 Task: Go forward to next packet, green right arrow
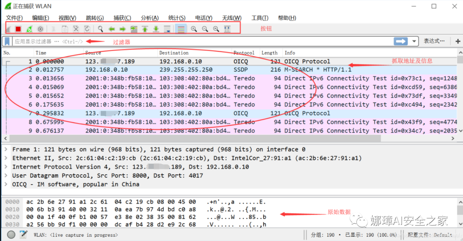(x=123, y=29)
